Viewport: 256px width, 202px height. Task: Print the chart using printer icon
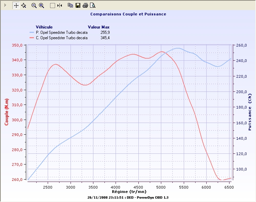(85, 5)
